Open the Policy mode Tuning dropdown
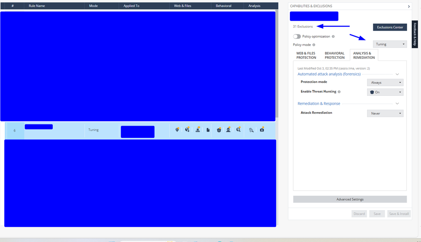 [x=390, y=44]
